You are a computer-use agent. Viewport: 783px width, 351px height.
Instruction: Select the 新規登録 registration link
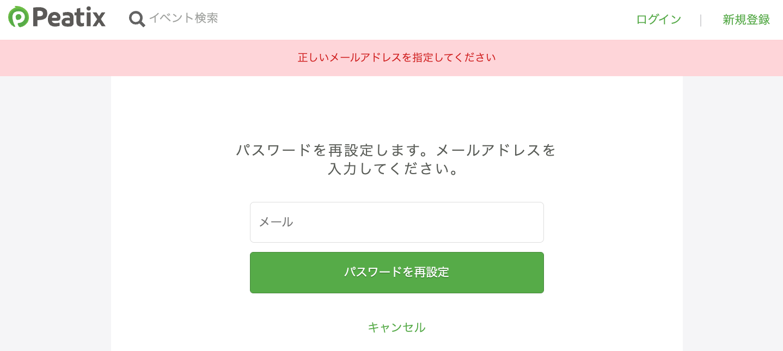pos(746,19)
